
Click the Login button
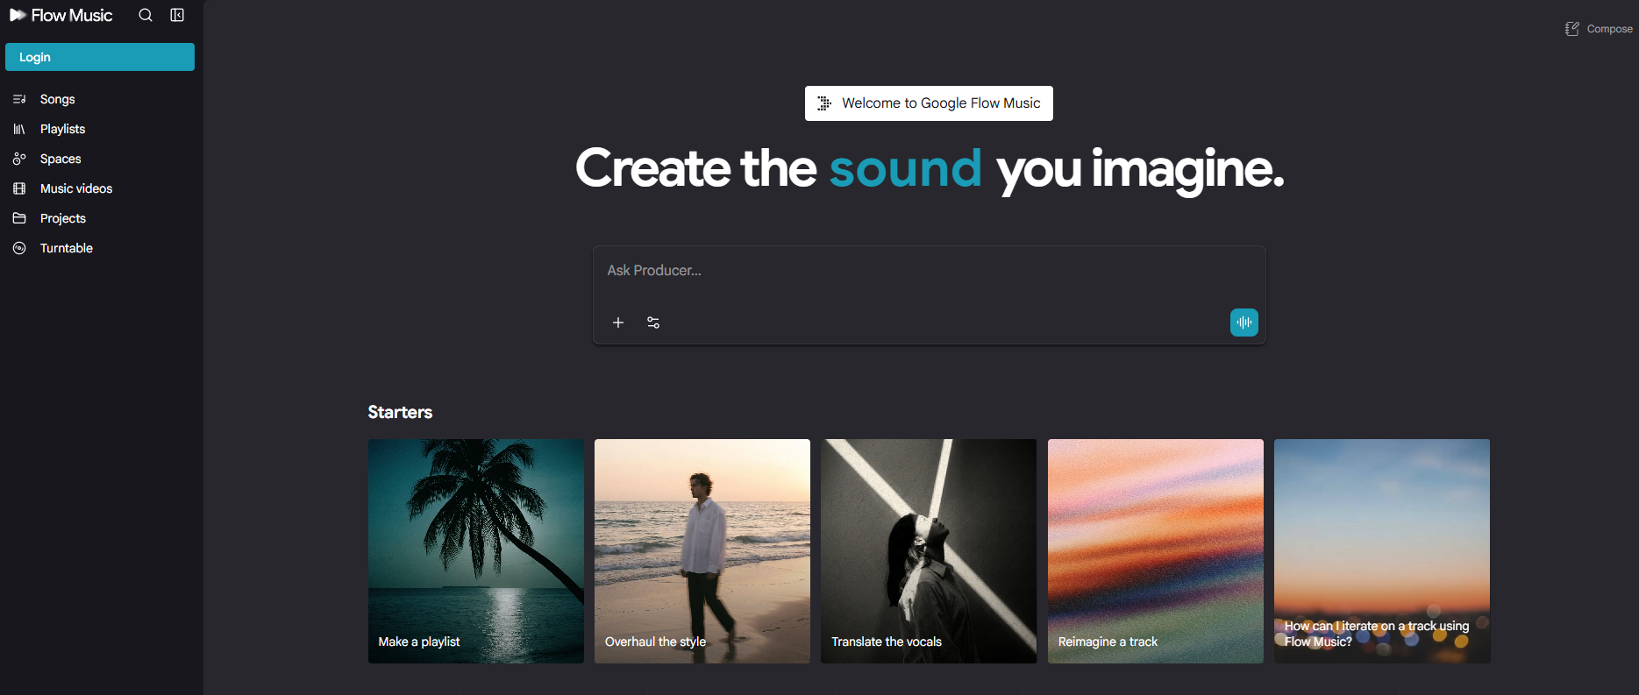point(100,57)
